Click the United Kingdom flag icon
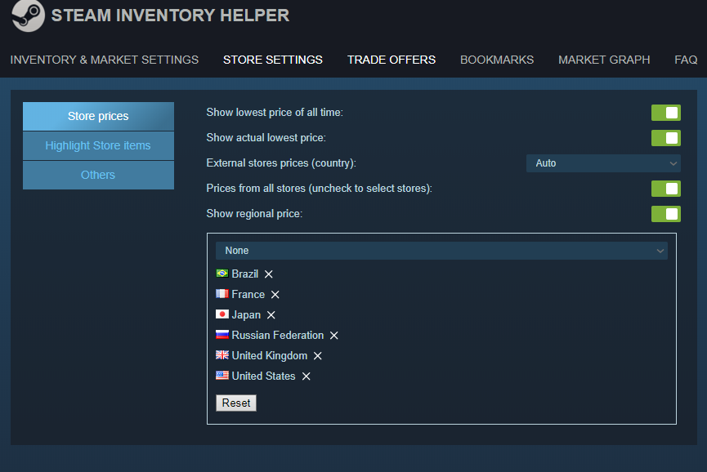The image size is (707, 472). point(222,355)
